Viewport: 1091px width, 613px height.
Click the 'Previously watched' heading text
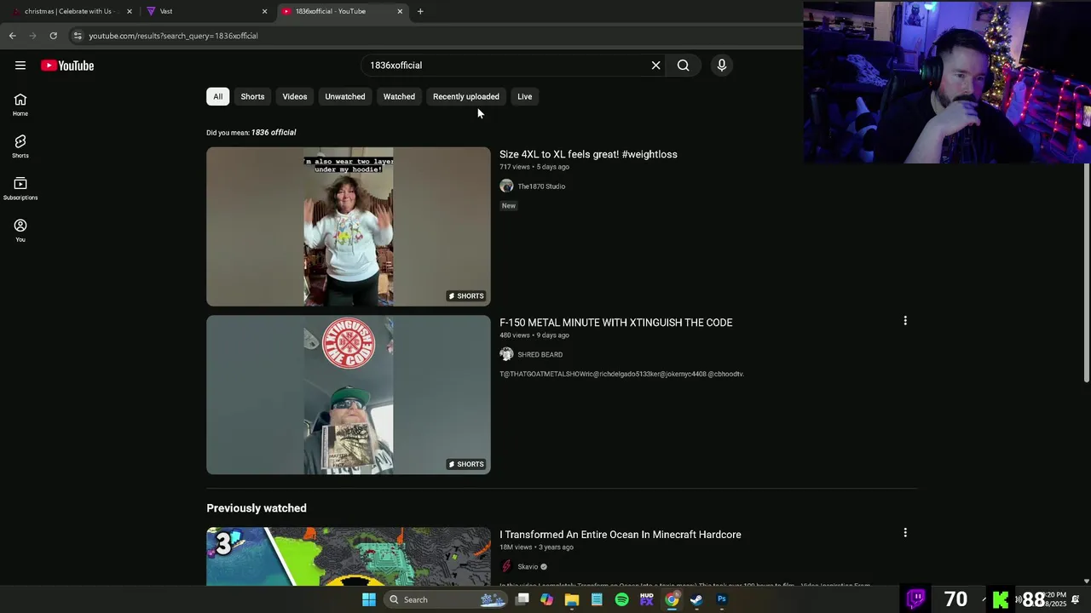coord(257,508)
